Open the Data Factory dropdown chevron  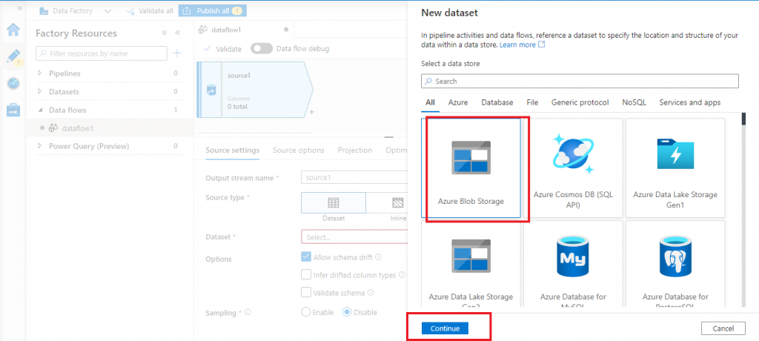107,10
